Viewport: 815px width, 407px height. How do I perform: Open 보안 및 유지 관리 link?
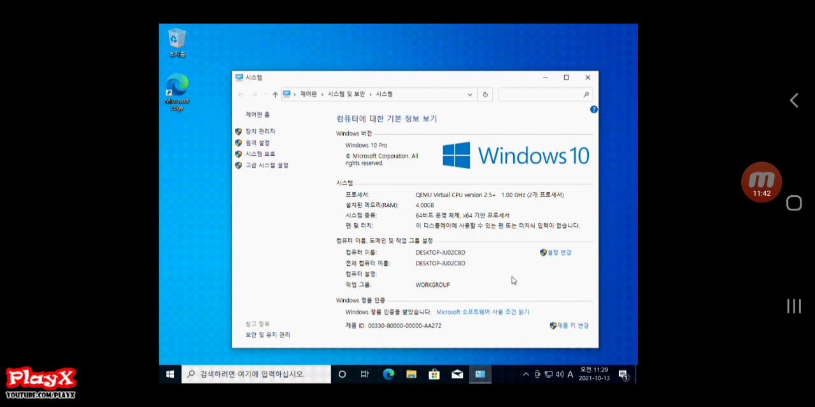(267, 335)
